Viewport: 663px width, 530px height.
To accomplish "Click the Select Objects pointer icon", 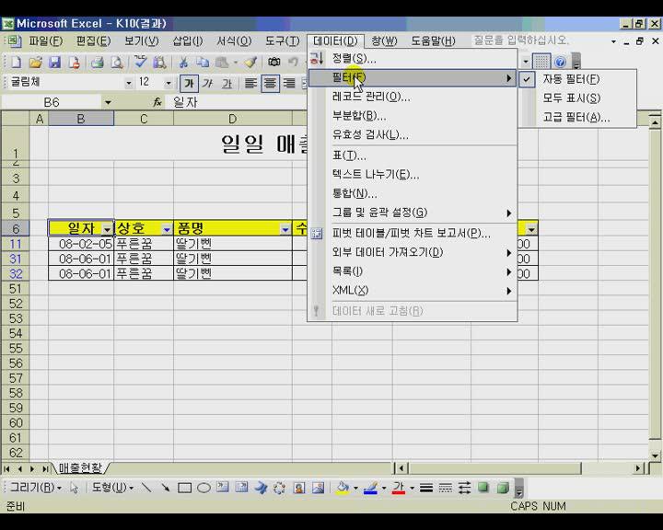I will point(75,488).
